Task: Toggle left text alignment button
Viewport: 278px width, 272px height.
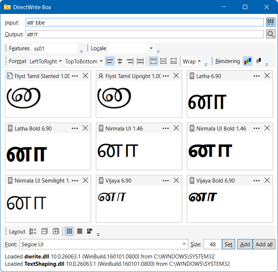Action: pyautogui.click(x=110, y=61)
